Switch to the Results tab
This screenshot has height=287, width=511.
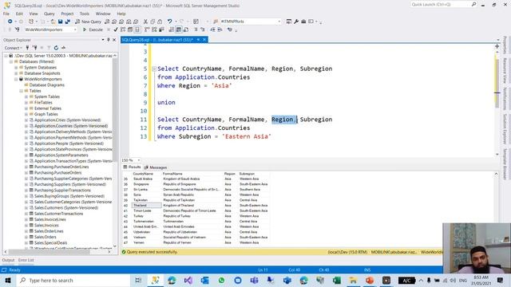click(x=132, y=167)
